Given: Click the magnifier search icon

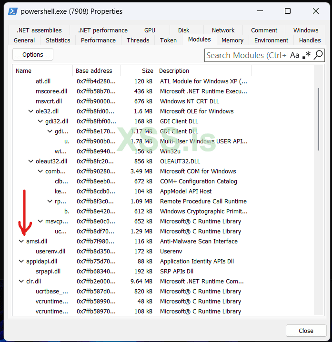Looking at the screenshot, I should point(318,55).
